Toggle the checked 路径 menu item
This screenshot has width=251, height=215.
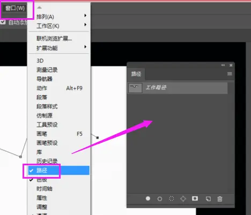[59, 171]
